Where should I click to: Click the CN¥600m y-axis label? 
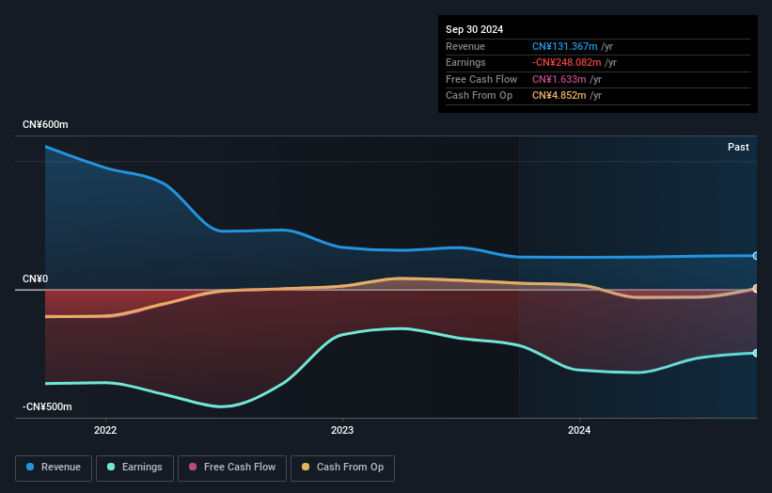45,124
